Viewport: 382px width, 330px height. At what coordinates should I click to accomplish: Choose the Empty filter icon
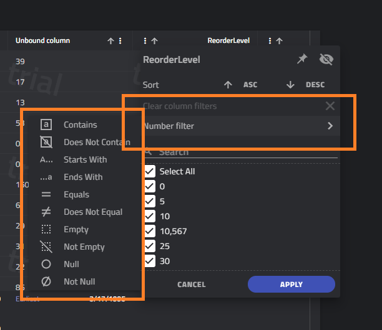[46, 229]
